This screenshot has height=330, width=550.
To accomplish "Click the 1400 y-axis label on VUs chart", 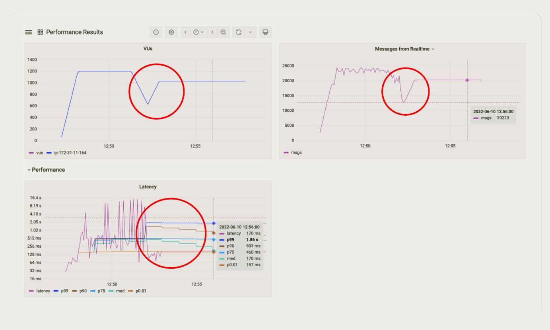I will pyautogui.click(x=32, y=60).
